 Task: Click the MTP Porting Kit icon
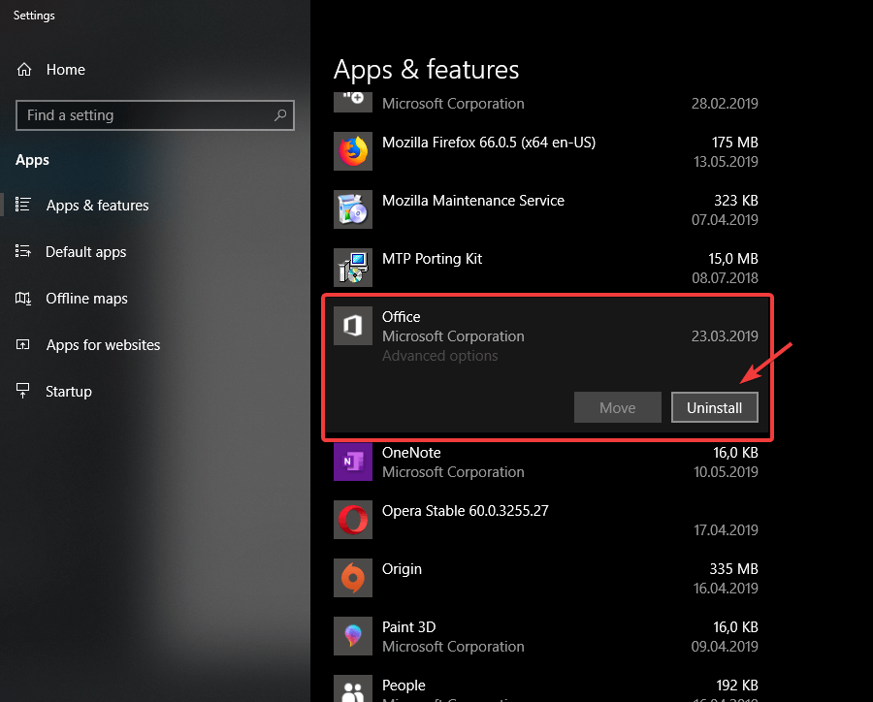click(353, 268)
